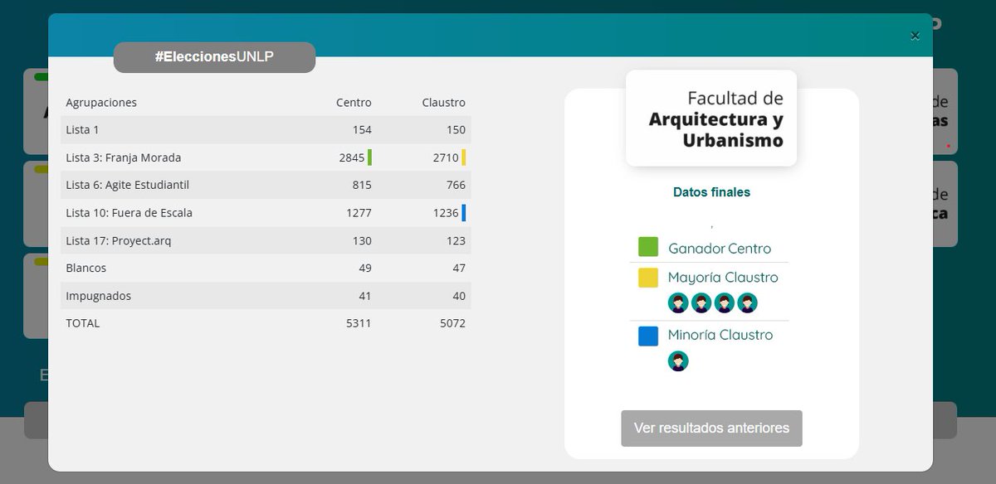The image size is (996, 484).
Task: Click the #EleccionesUNLP hashtag badge
Action: pyautogui.click(x=213, y=57)
